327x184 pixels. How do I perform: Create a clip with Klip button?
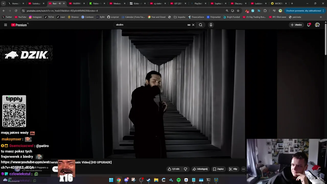click(x=233, y=169)
